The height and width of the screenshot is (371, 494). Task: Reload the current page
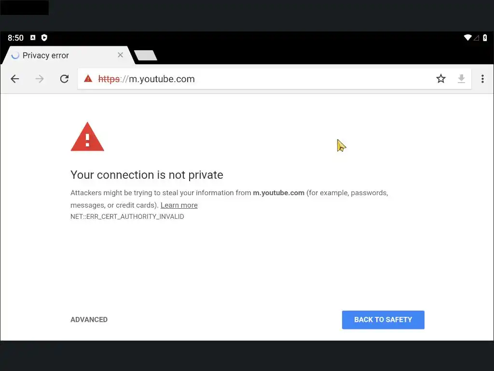[64, 79]
